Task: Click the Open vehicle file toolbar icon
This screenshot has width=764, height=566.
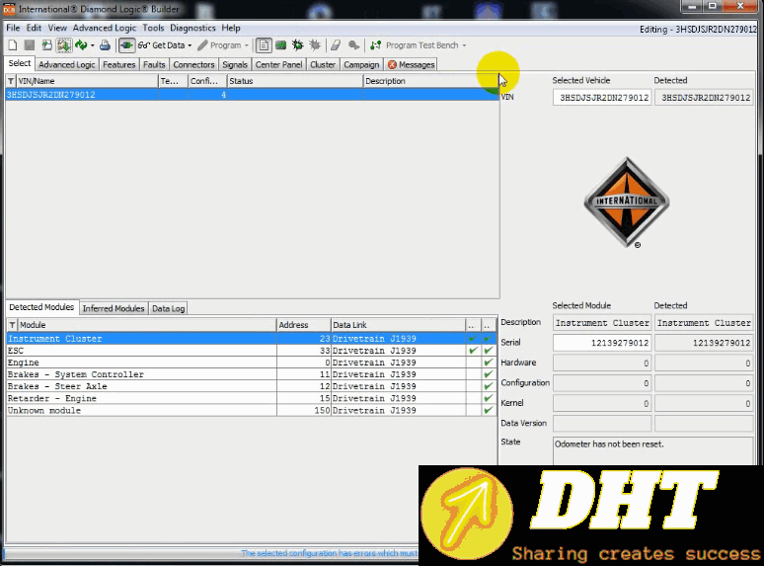Action: pos(46,45)
